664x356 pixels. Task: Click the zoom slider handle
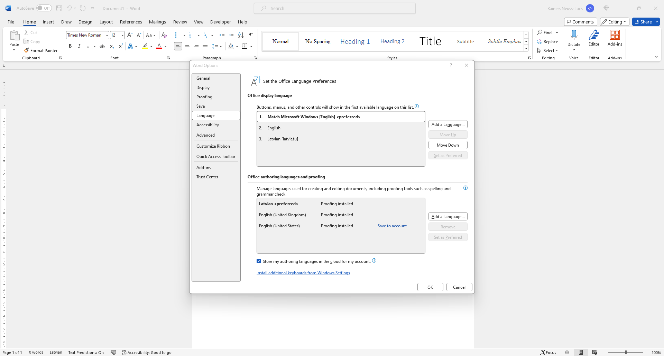[x=626, y=352]
